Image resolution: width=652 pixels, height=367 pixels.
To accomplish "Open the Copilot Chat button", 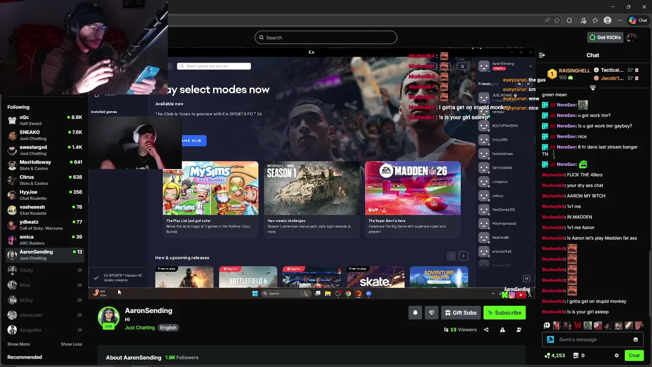I will click(638, 20).
